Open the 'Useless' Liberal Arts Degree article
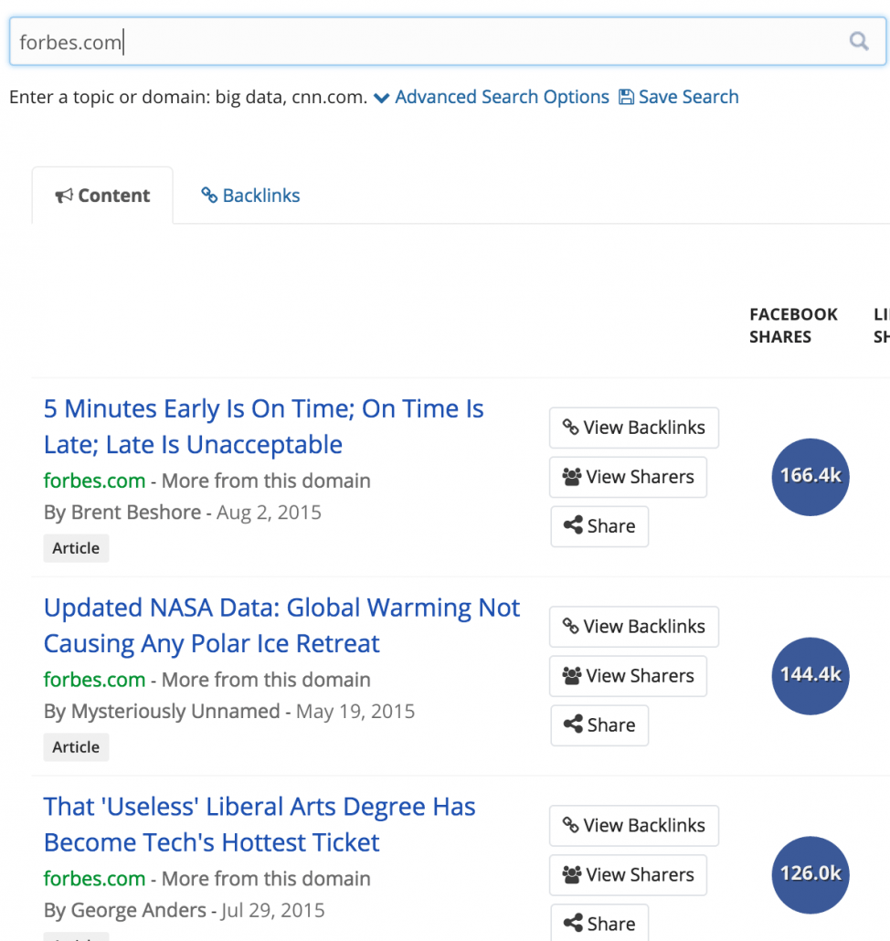890x941 pixels. [x=260, y=825]
